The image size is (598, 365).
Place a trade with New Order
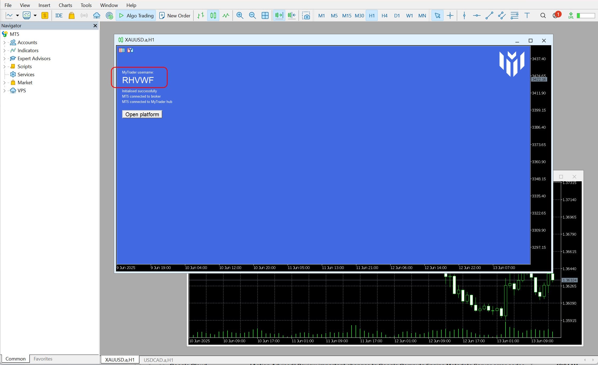[175, 16]
